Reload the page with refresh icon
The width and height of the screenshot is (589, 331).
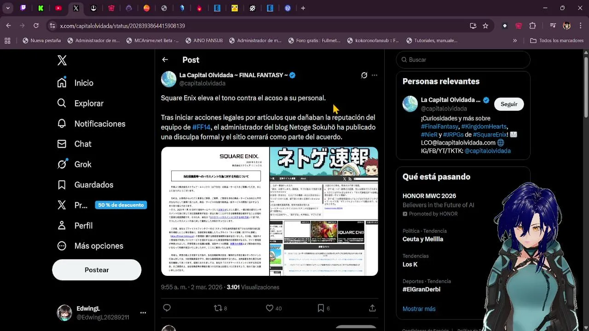pyautogui.click(x=36, y=26)
